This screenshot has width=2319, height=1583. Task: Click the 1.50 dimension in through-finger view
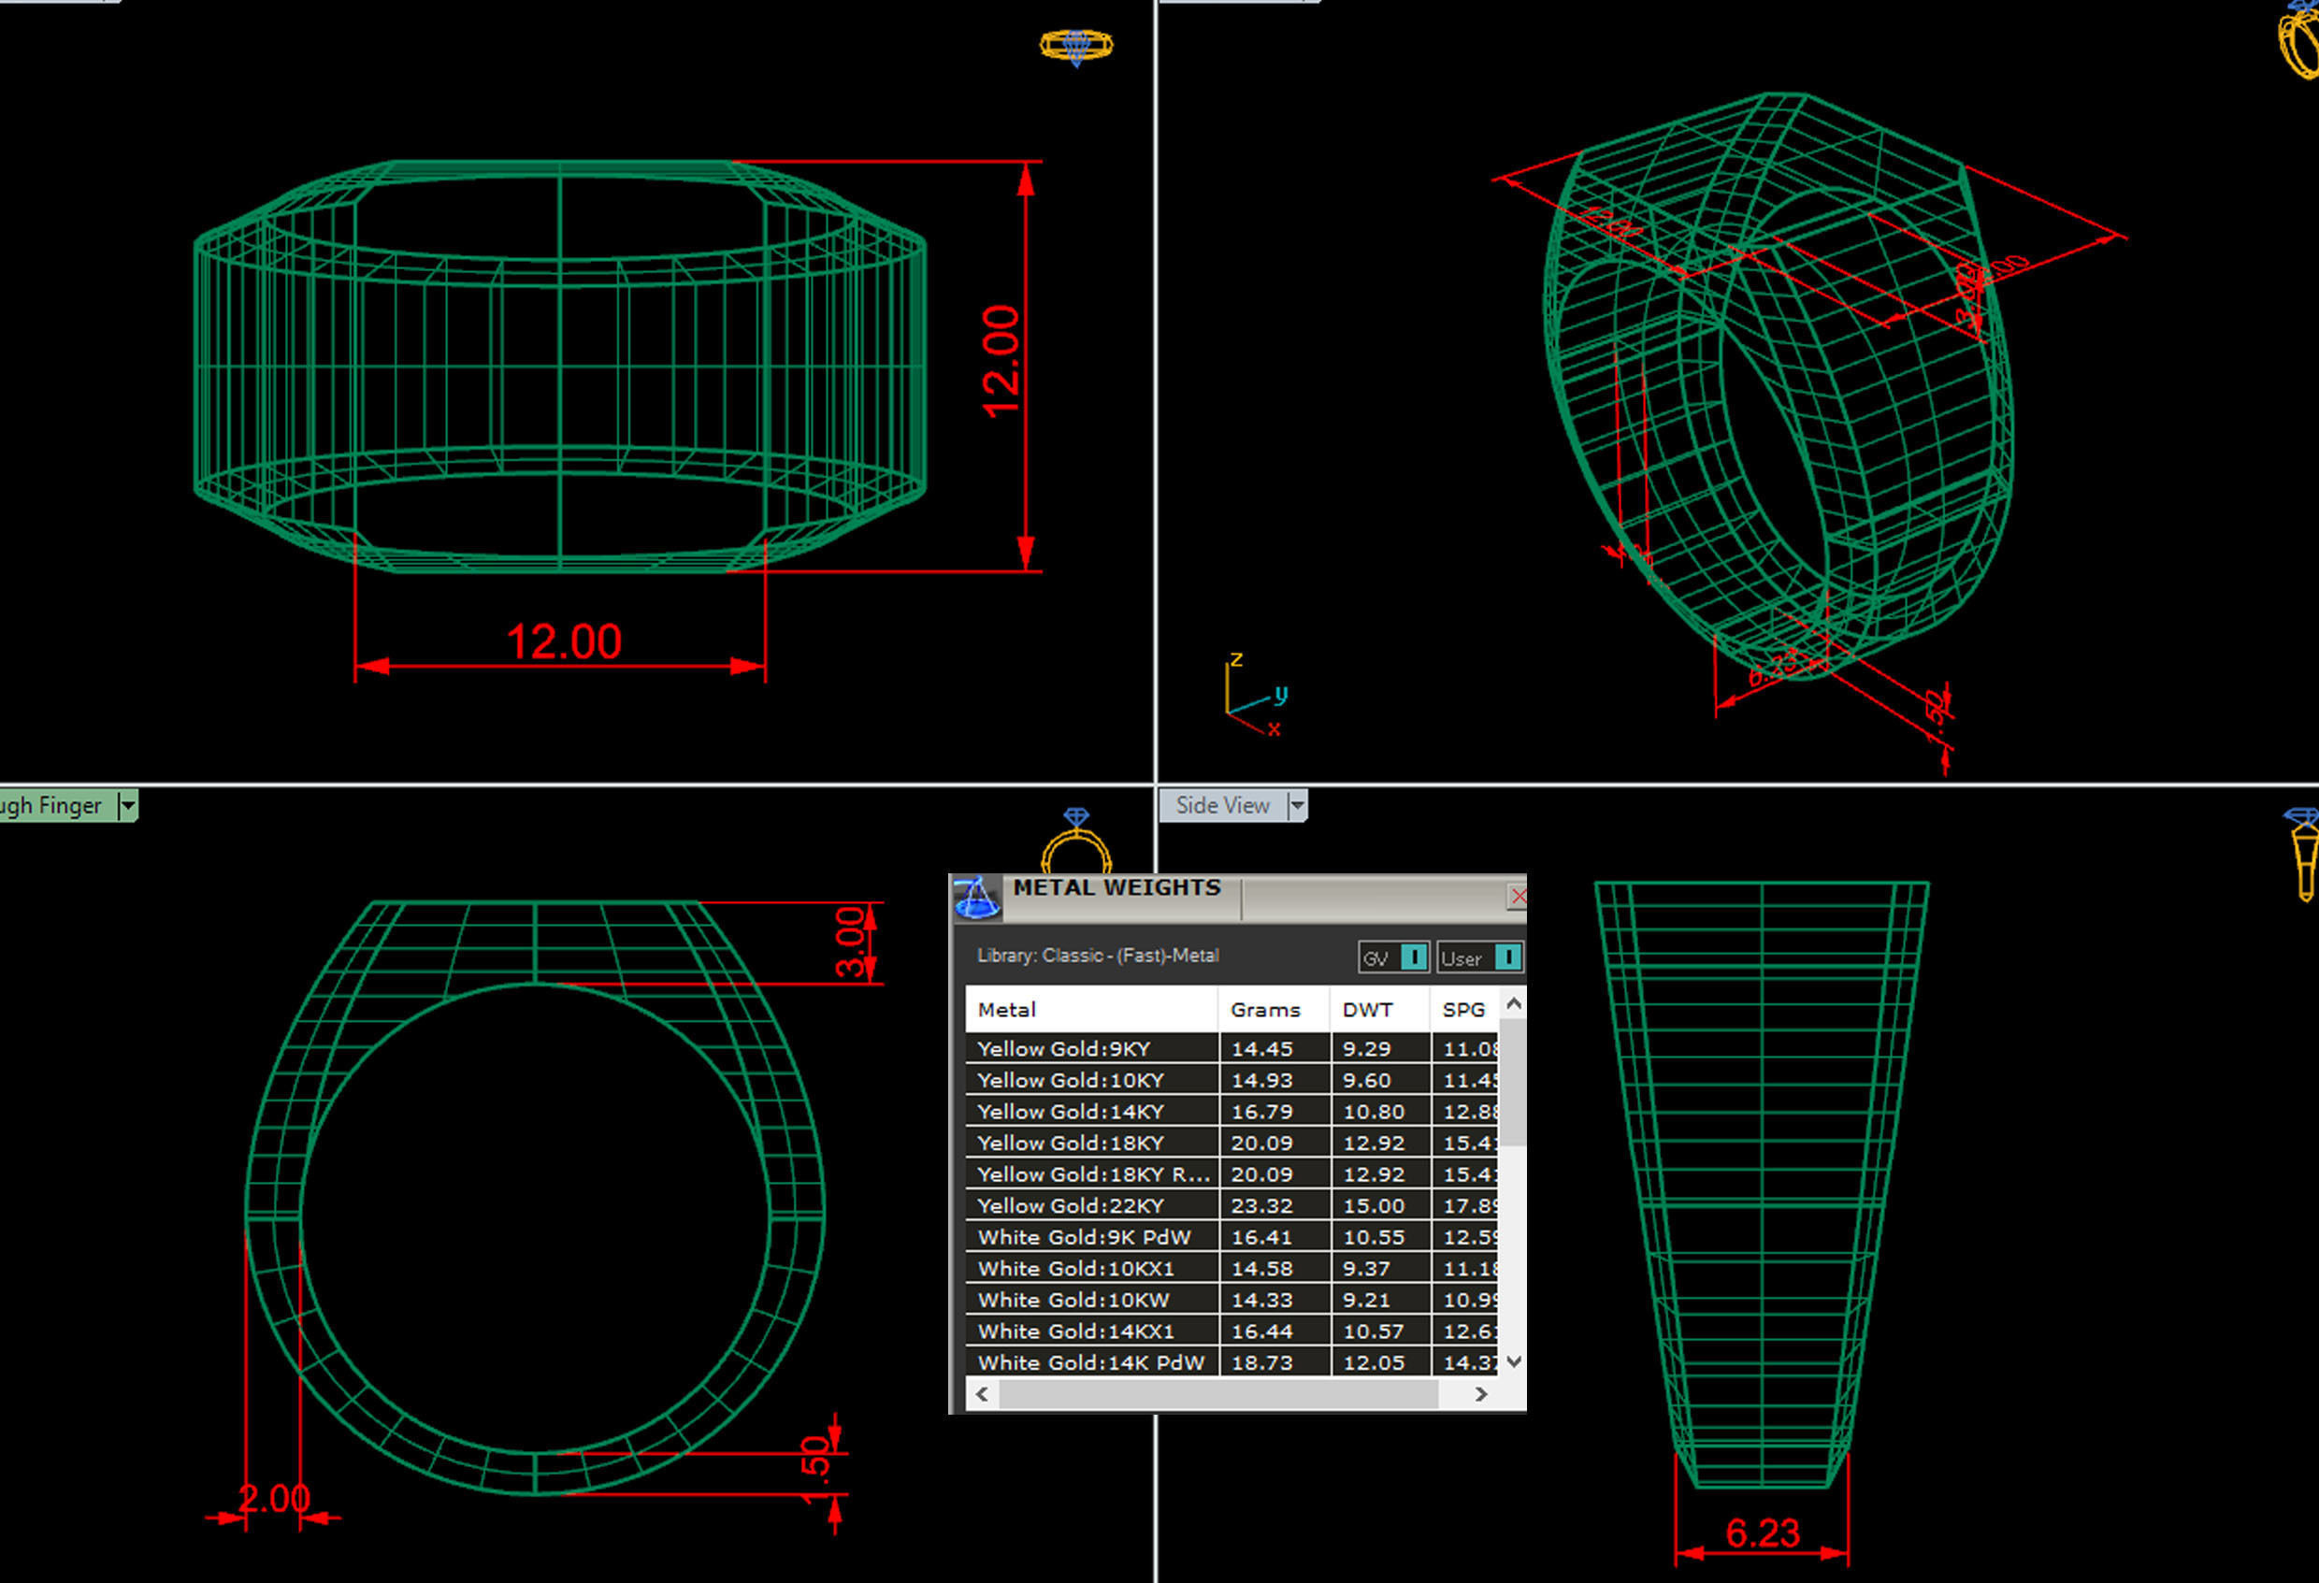click(x=815, y=1469)
